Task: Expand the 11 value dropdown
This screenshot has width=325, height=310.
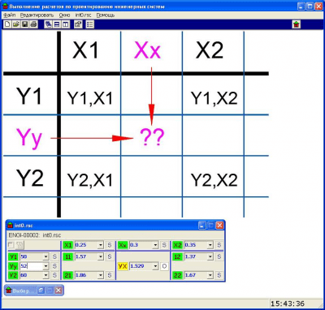Action: (101, 256)
